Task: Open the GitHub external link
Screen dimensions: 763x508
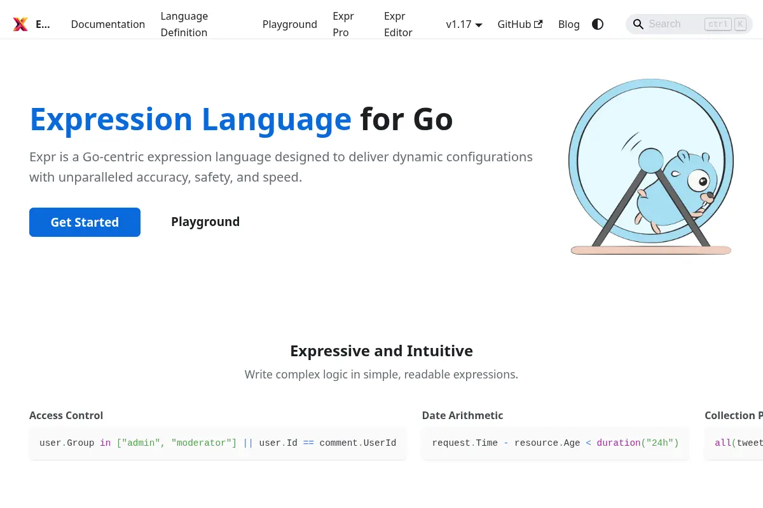Action: click(520, 24)
